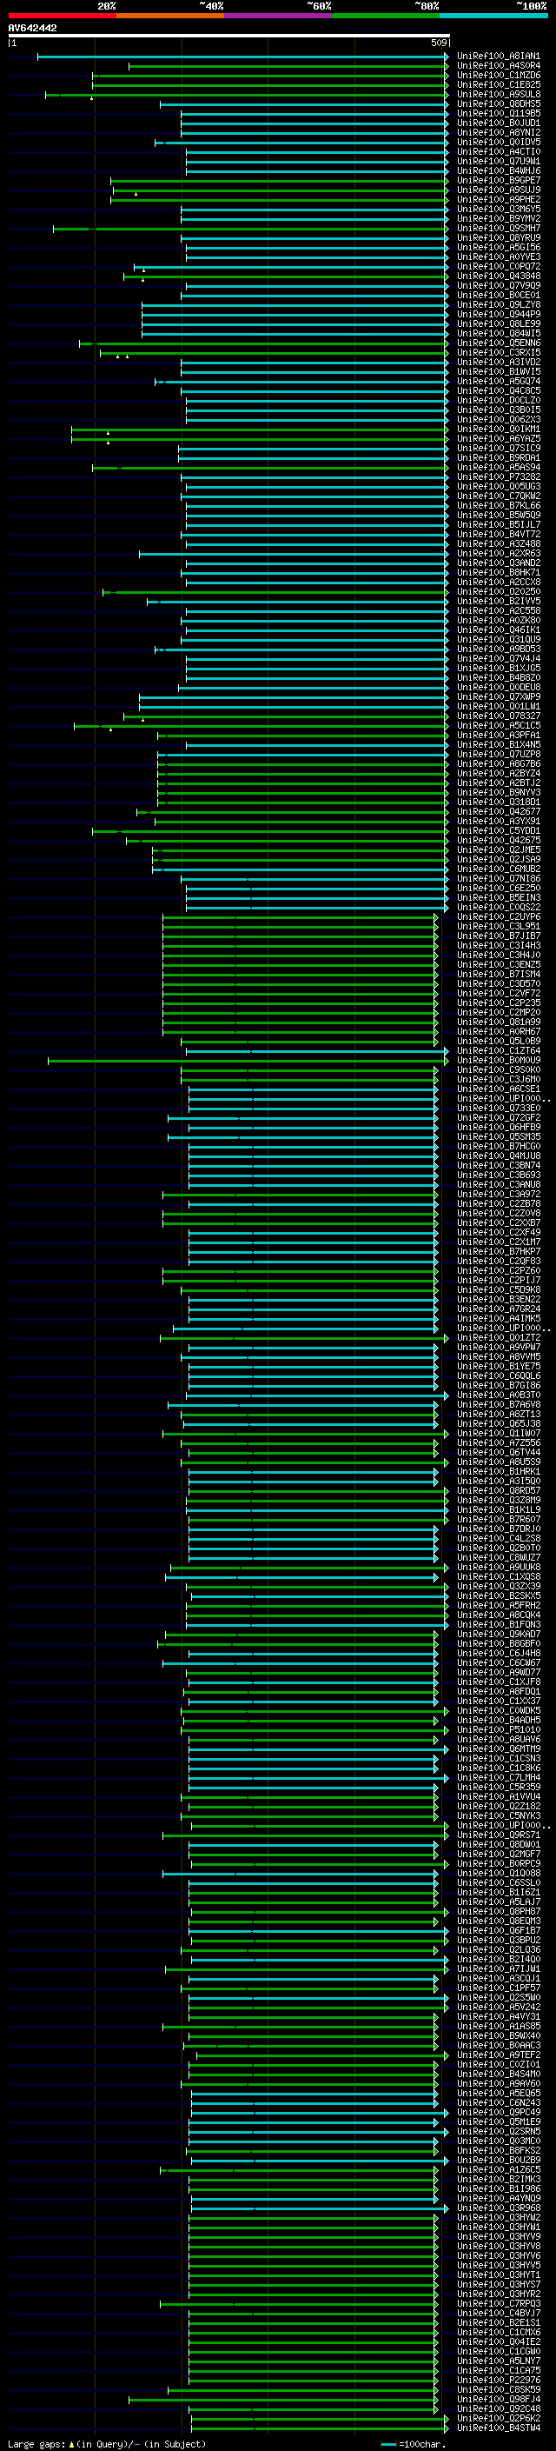Open hit UniRef100_A4S0R4
556x2451 pixels.
pos(498,66)
